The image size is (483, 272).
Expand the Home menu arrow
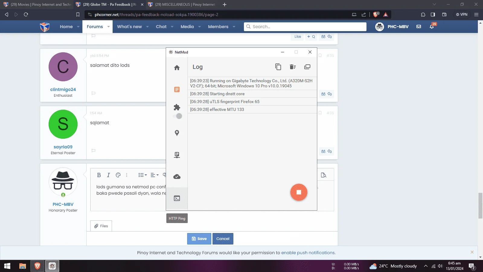click(78, 27)
